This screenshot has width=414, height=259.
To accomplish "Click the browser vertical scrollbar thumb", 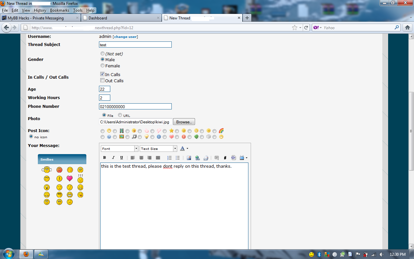I will tap(411, 131).
